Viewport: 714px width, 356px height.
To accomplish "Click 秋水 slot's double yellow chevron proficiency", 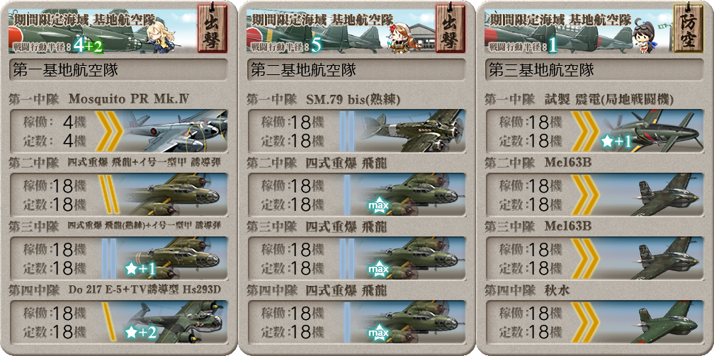I will coord(584,322).
